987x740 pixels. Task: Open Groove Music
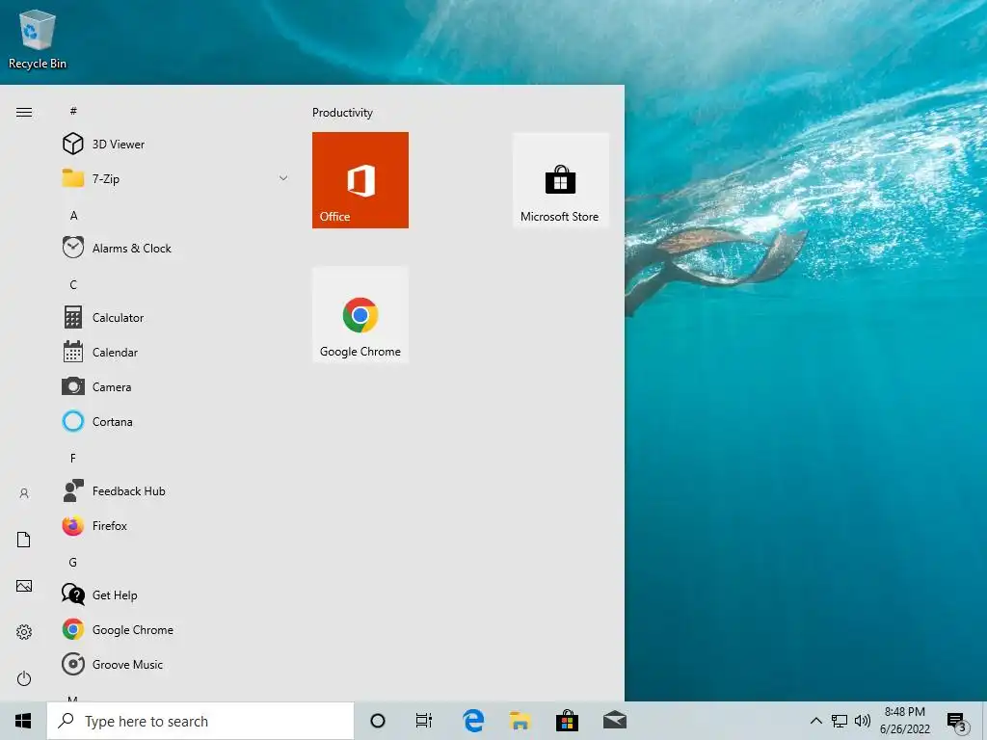click(175, 665)
